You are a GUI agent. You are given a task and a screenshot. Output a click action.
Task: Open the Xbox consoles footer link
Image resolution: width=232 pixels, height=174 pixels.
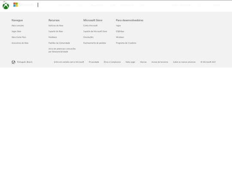point(18,26)
